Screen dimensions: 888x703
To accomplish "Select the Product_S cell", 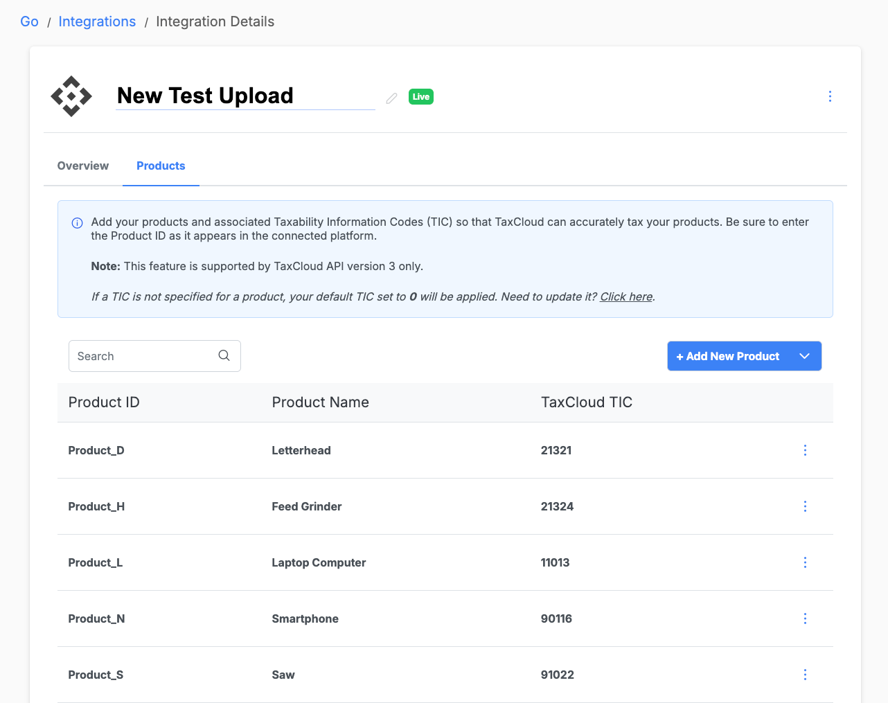I will tap(96, 675).
